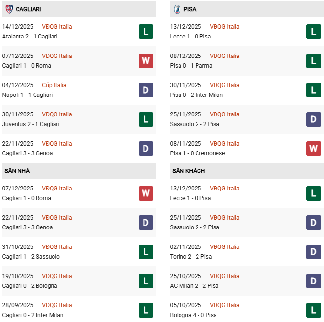Click the L badge for Juventus 2-1 Cagliari

(x=146, y=119)
